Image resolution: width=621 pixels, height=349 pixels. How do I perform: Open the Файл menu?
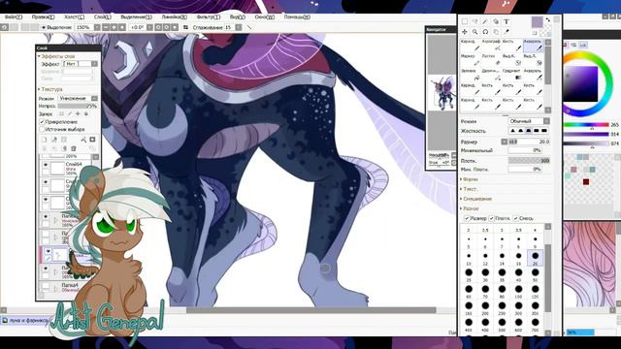click(13, 17)
